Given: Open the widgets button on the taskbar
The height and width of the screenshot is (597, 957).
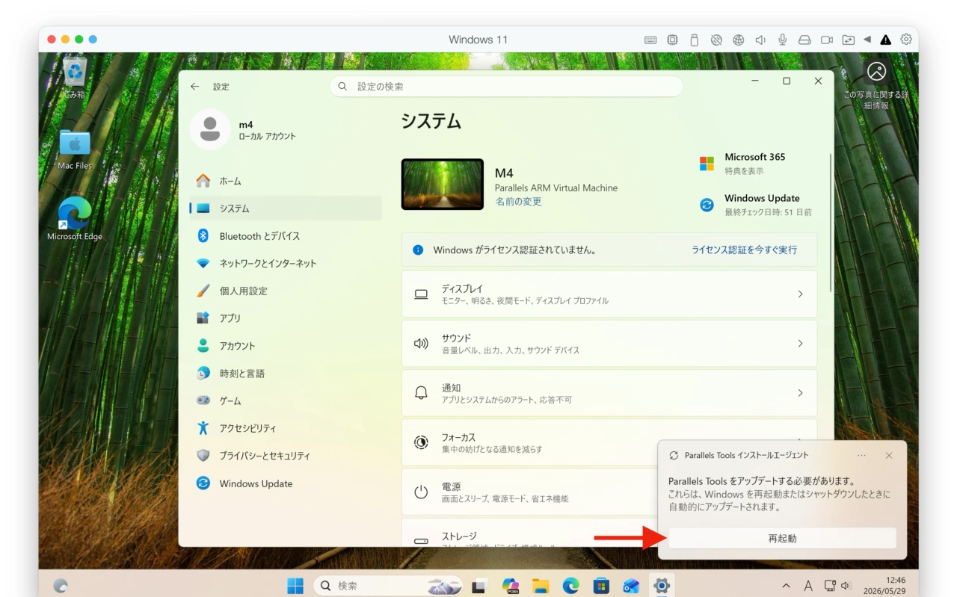Looking at the screenshot, I should click(x=61, y=586).
